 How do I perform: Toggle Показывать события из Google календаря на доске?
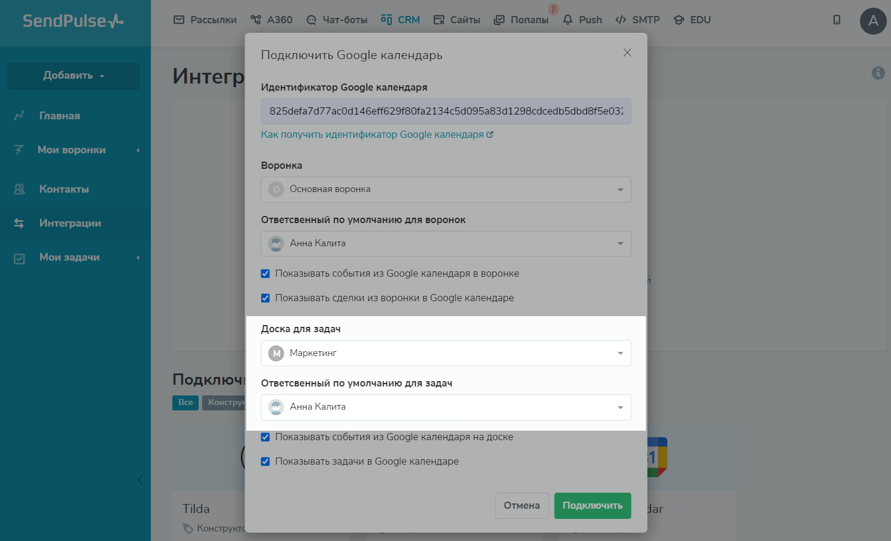[x=265, y=437]
